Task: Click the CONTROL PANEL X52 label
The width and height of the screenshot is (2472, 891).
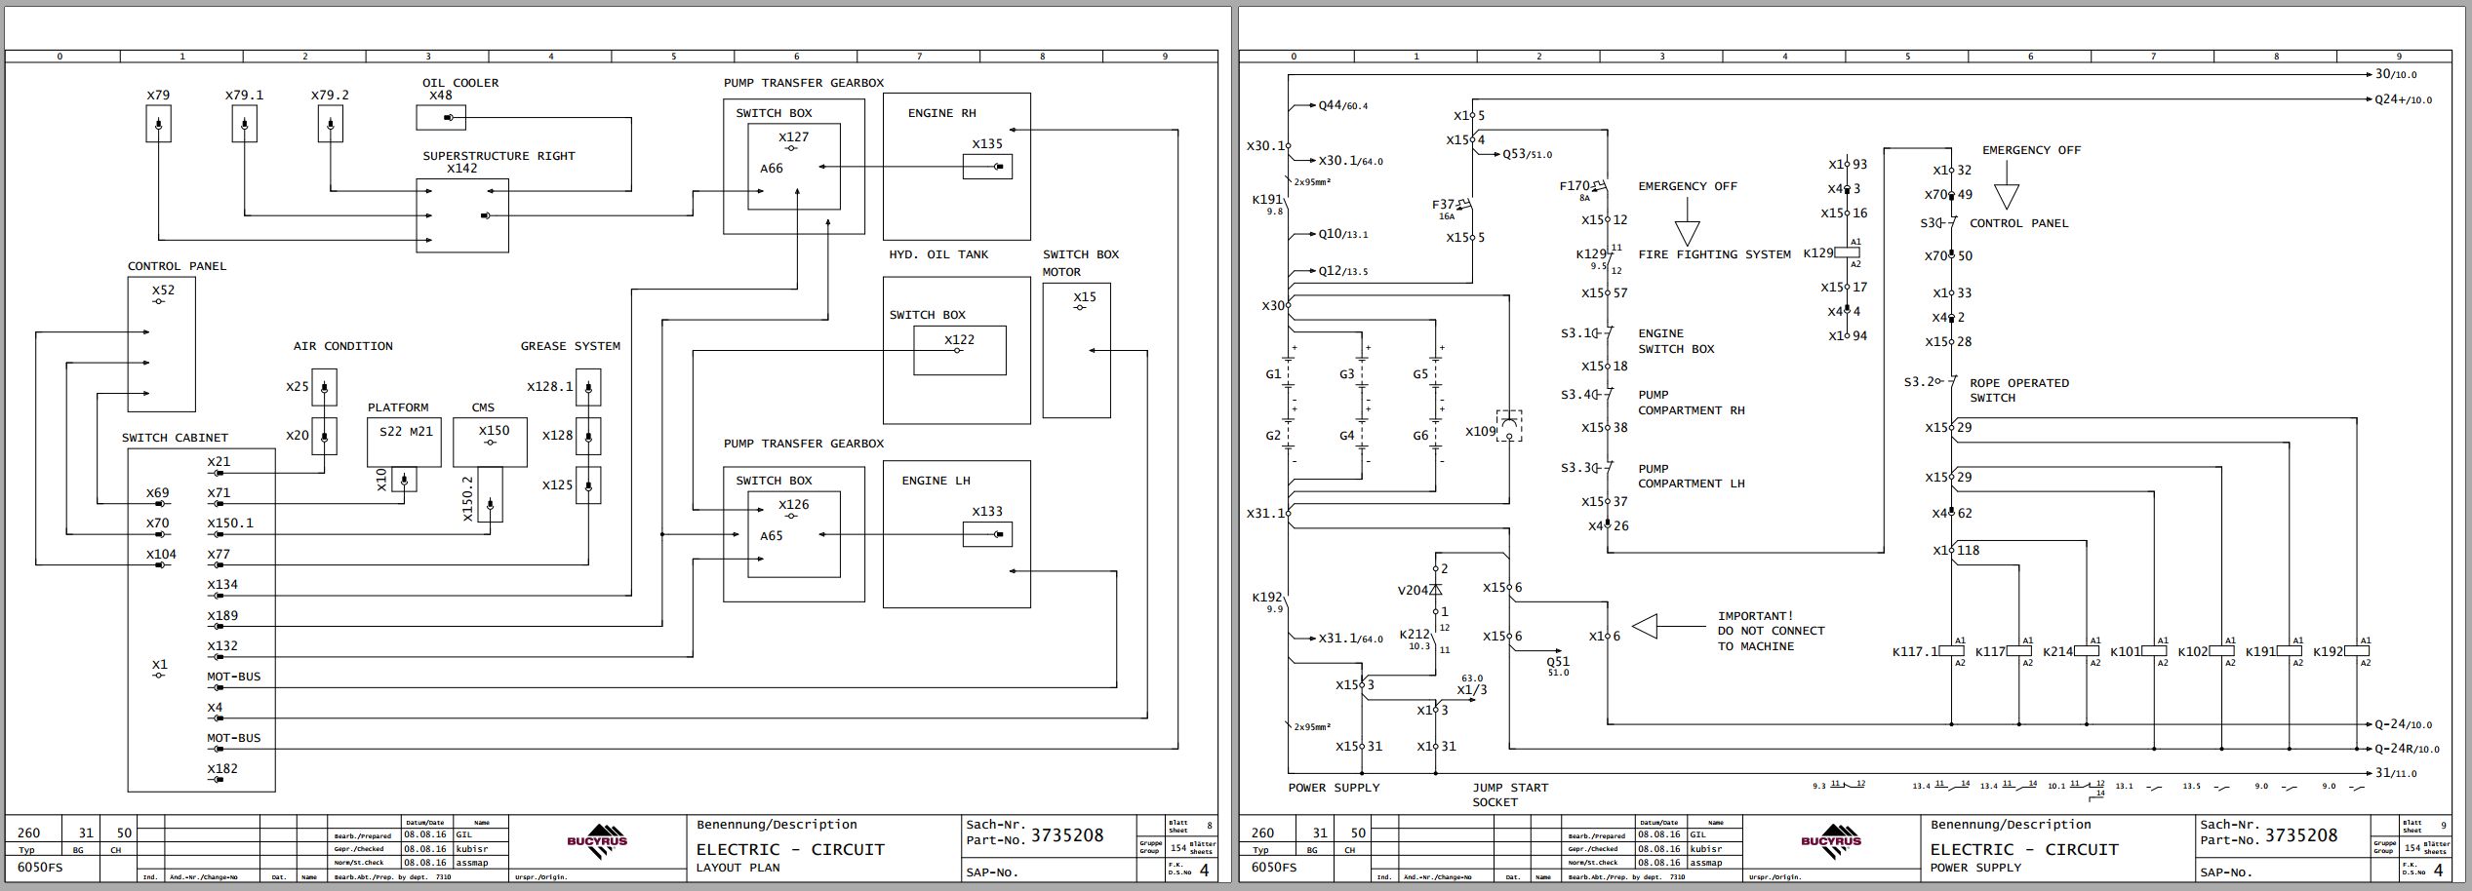Action: pyautogui.click(x=163, y=290)
